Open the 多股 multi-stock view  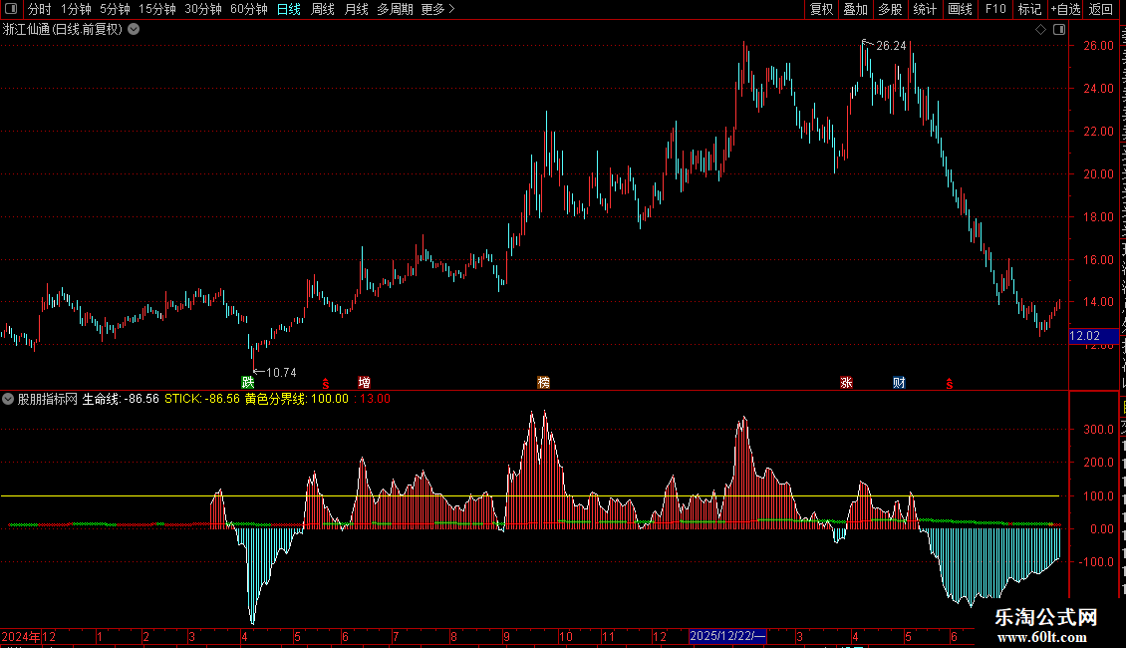[891, 9]
